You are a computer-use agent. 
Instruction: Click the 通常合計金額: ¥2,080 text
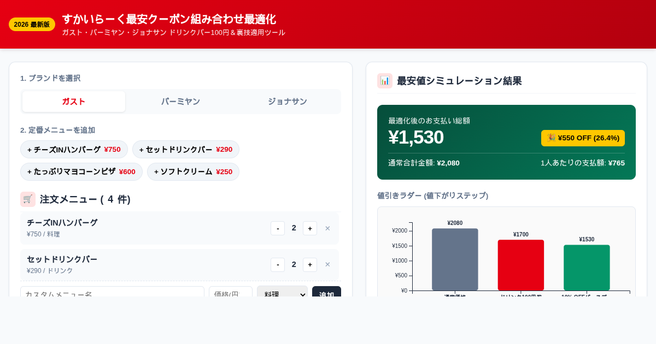424,163
